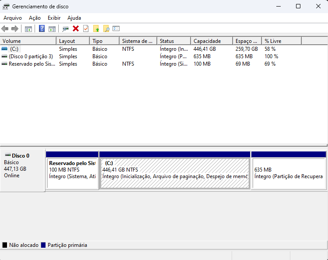The height and width of the screenshot is (260, 328).
Task: Click the Online disk status text
Action: pos(12,176)
